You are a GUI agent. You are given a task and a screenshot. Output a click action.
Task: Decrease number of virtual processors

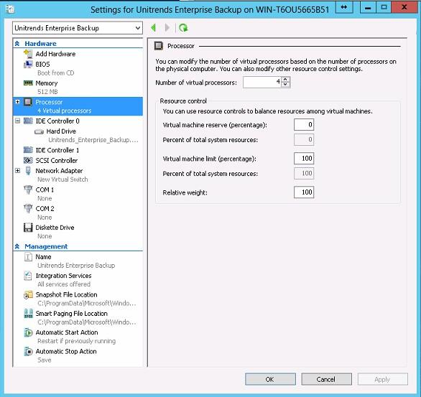[x=285, y=85]
